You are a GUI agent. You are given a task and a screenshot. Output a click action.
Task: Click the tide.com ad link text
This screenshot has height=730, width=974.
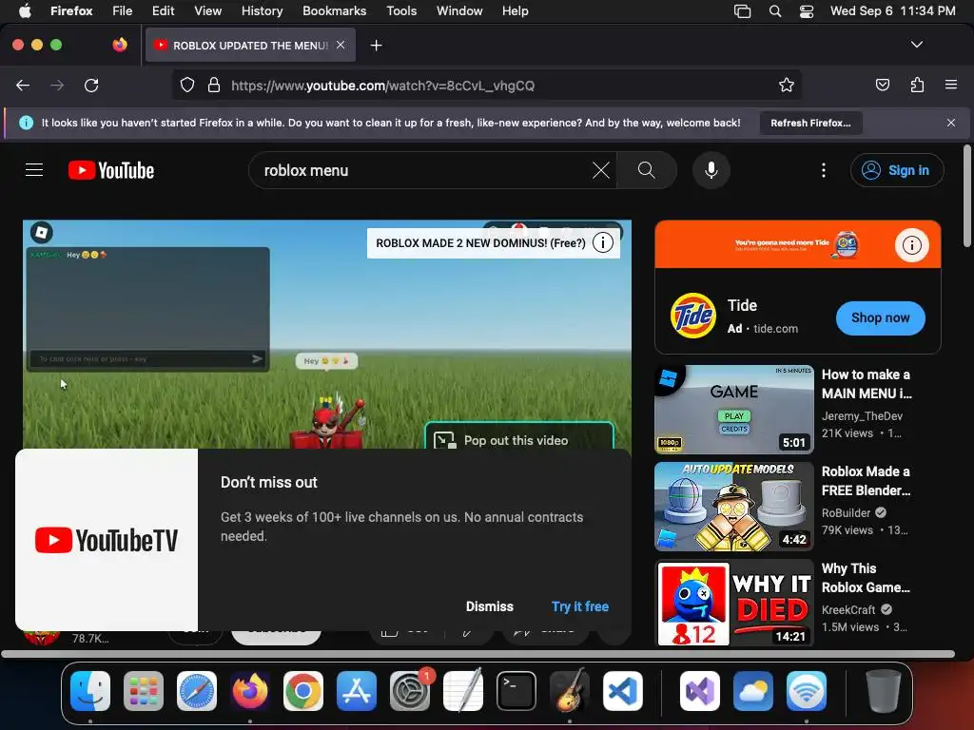(x=775, y=328)
